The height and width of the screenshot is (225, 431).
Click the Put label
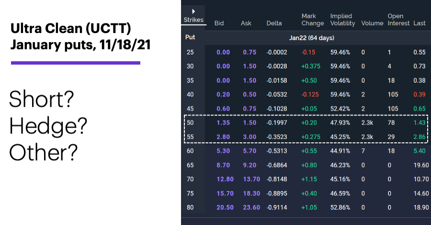coord(190,37)
